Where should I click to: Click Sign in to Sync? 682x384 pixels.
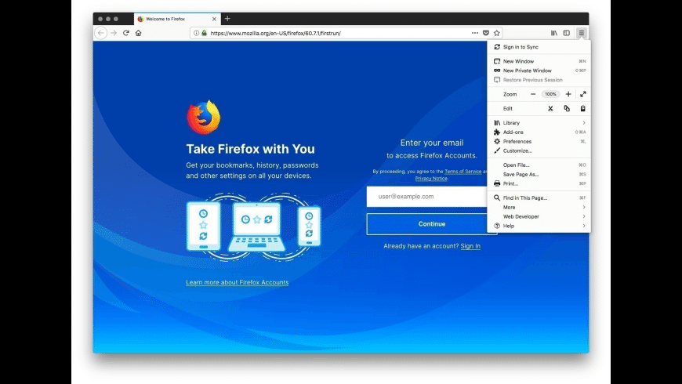[x=539, y=47]
